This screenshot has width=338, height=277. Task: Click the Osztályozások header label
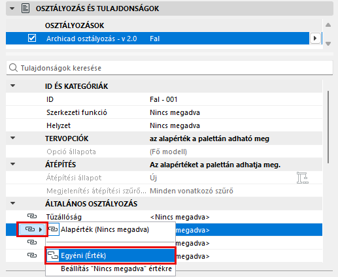[75, 25]
